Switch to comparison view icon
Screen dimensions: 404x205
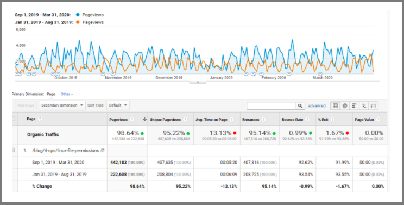pos(364,105)
